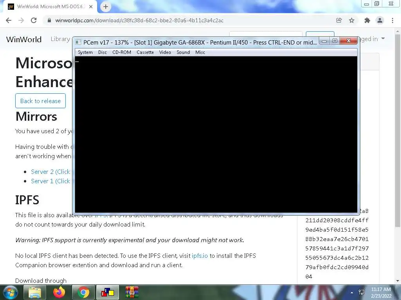Show hidden system tray icons
Screen dimensions: 401x300
[352, 293]
